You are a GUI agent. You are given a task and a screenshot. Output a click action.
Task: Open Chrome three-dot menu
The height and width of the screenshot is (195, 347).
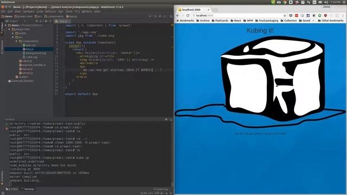[x=343, y=16]
